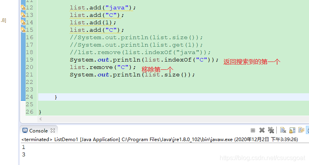Close the Console view tab
This screenshot has height=165, width=309.
pos(53,131)
